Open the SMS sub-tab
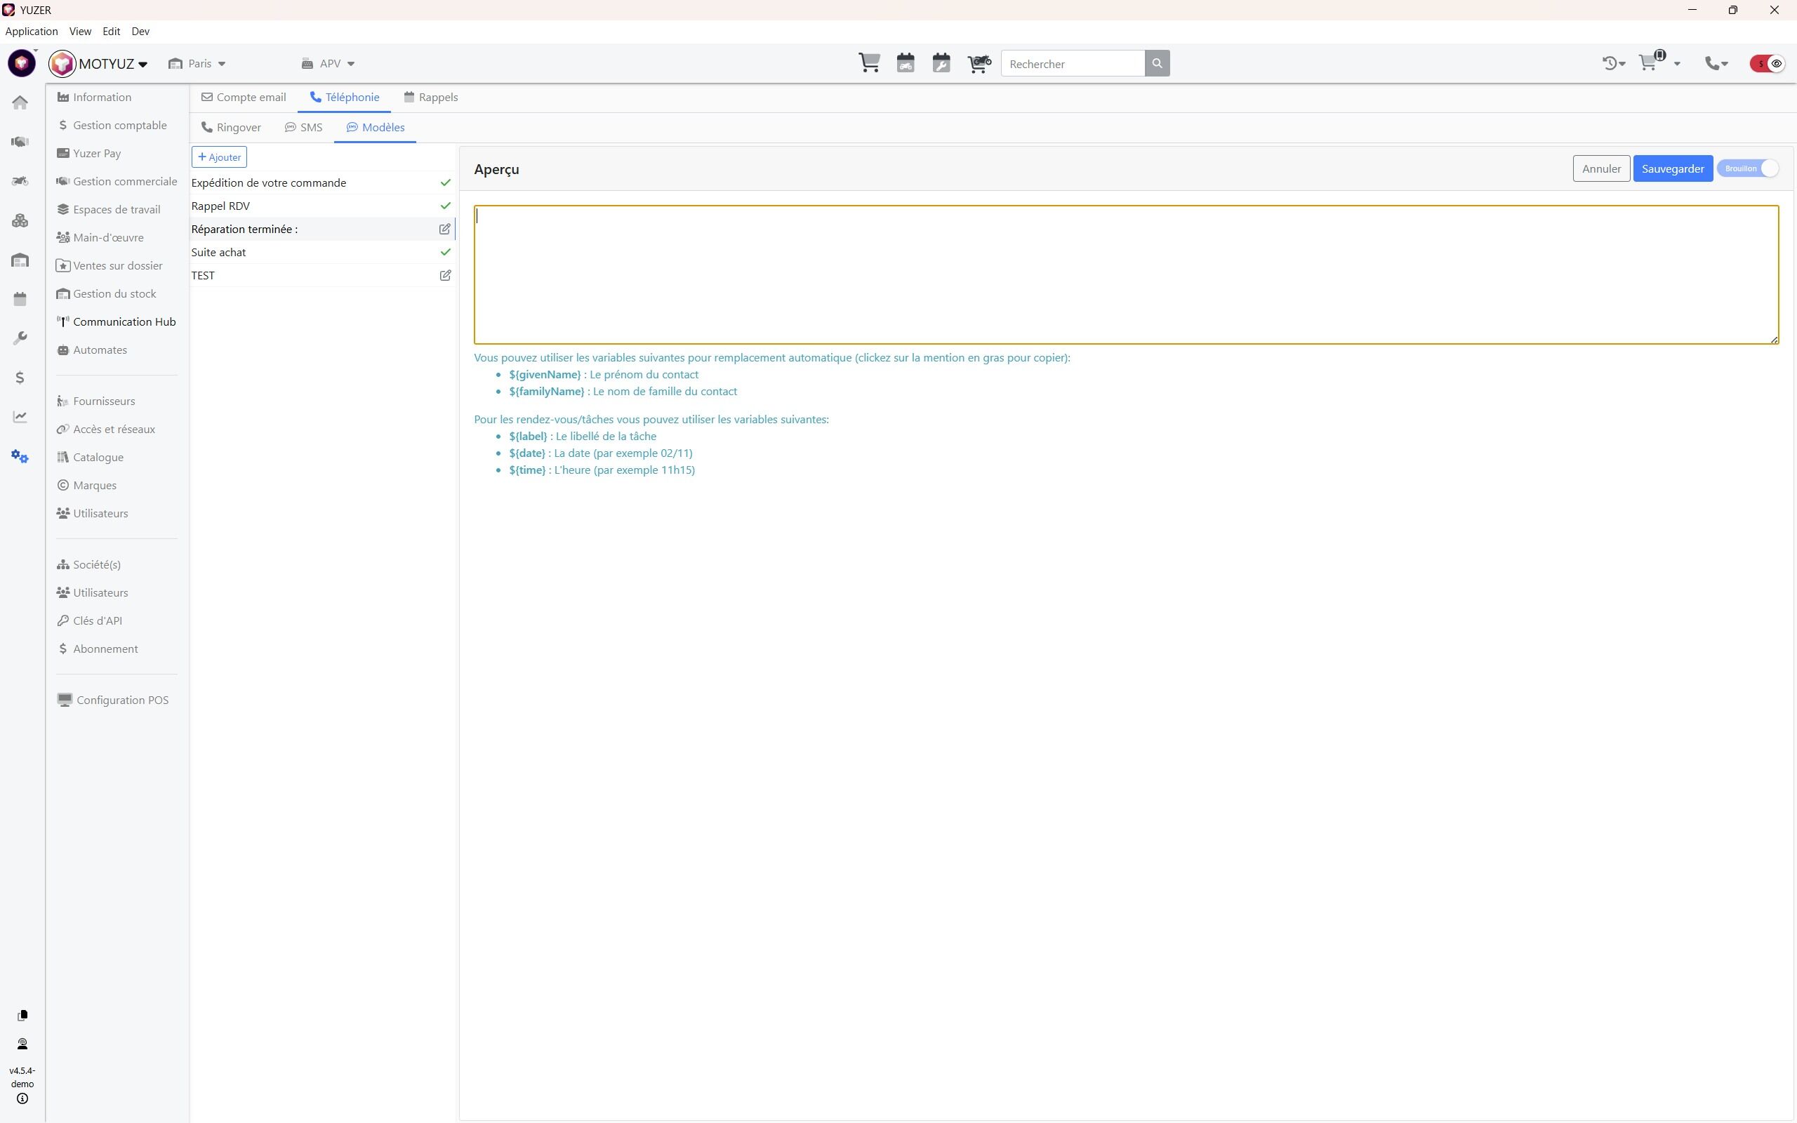This screenshot has height=1123, width=1797. (x=304, y=128)
